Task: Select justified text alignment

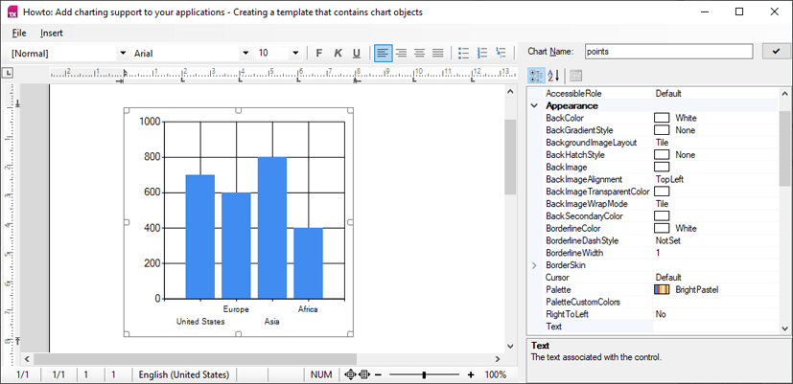Action: pyautogui.click(x=438, y=53)
